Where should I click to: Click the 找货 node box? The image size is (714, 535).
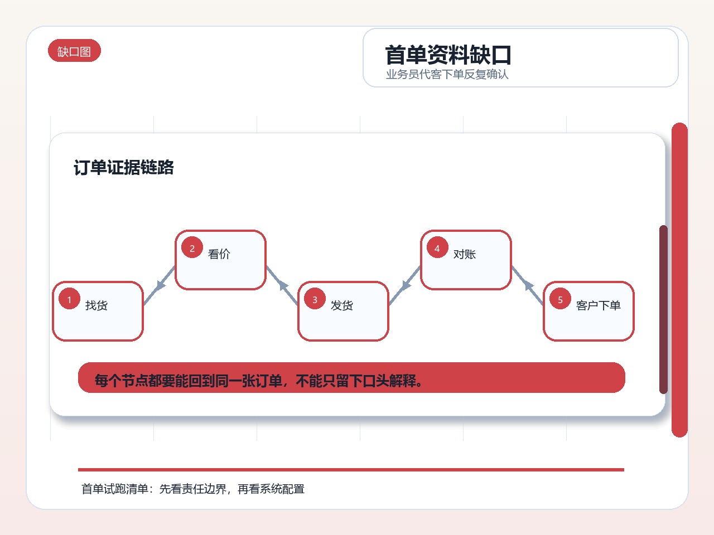tap(98, 311)
